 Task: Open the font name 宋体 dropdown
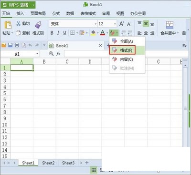95,24
